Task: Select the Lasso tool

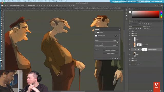Action: pos(1,15)
